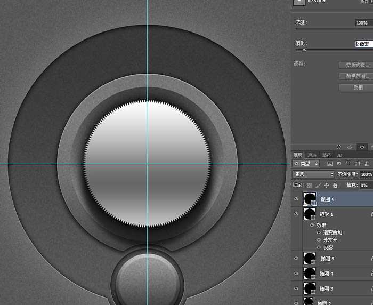This screenshot has width=373, height=305.
Task: Click the 椭圆 6 layer name
Action: coord(327,199)
